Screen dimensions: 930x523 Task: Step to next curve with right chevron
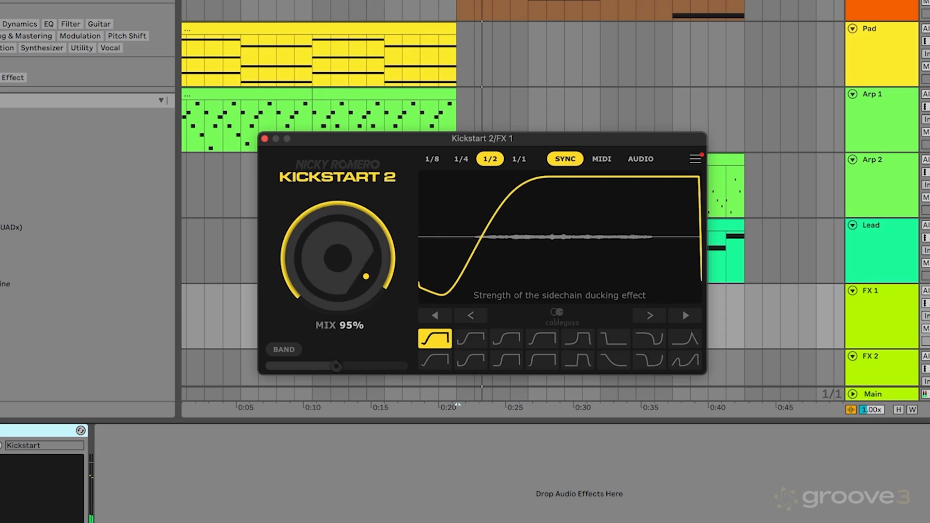click(x=650, y=315)
